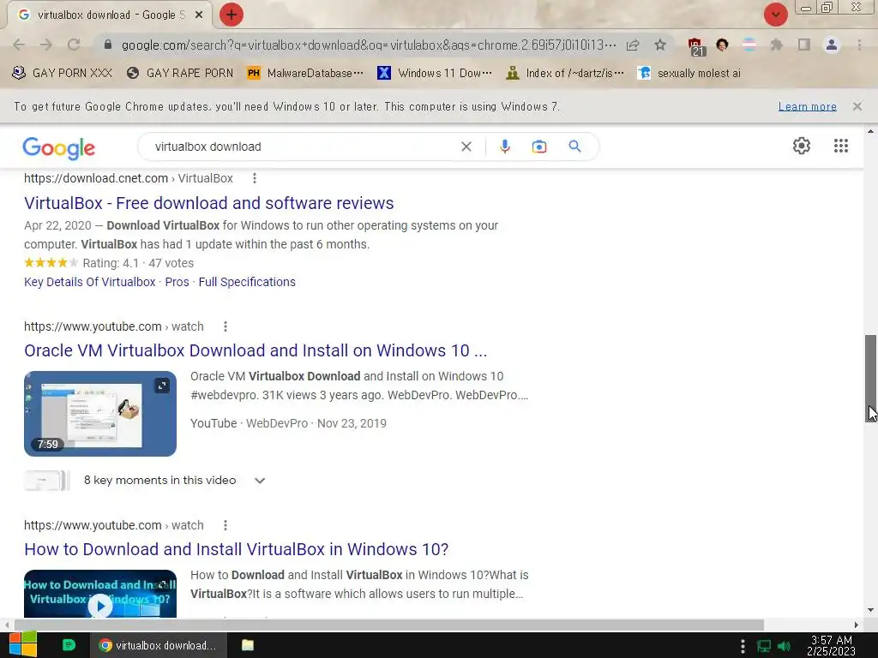The height and width of the screenshot is (658, 878).
Task: Search by image with the camera icon
Action: [538, 147]
